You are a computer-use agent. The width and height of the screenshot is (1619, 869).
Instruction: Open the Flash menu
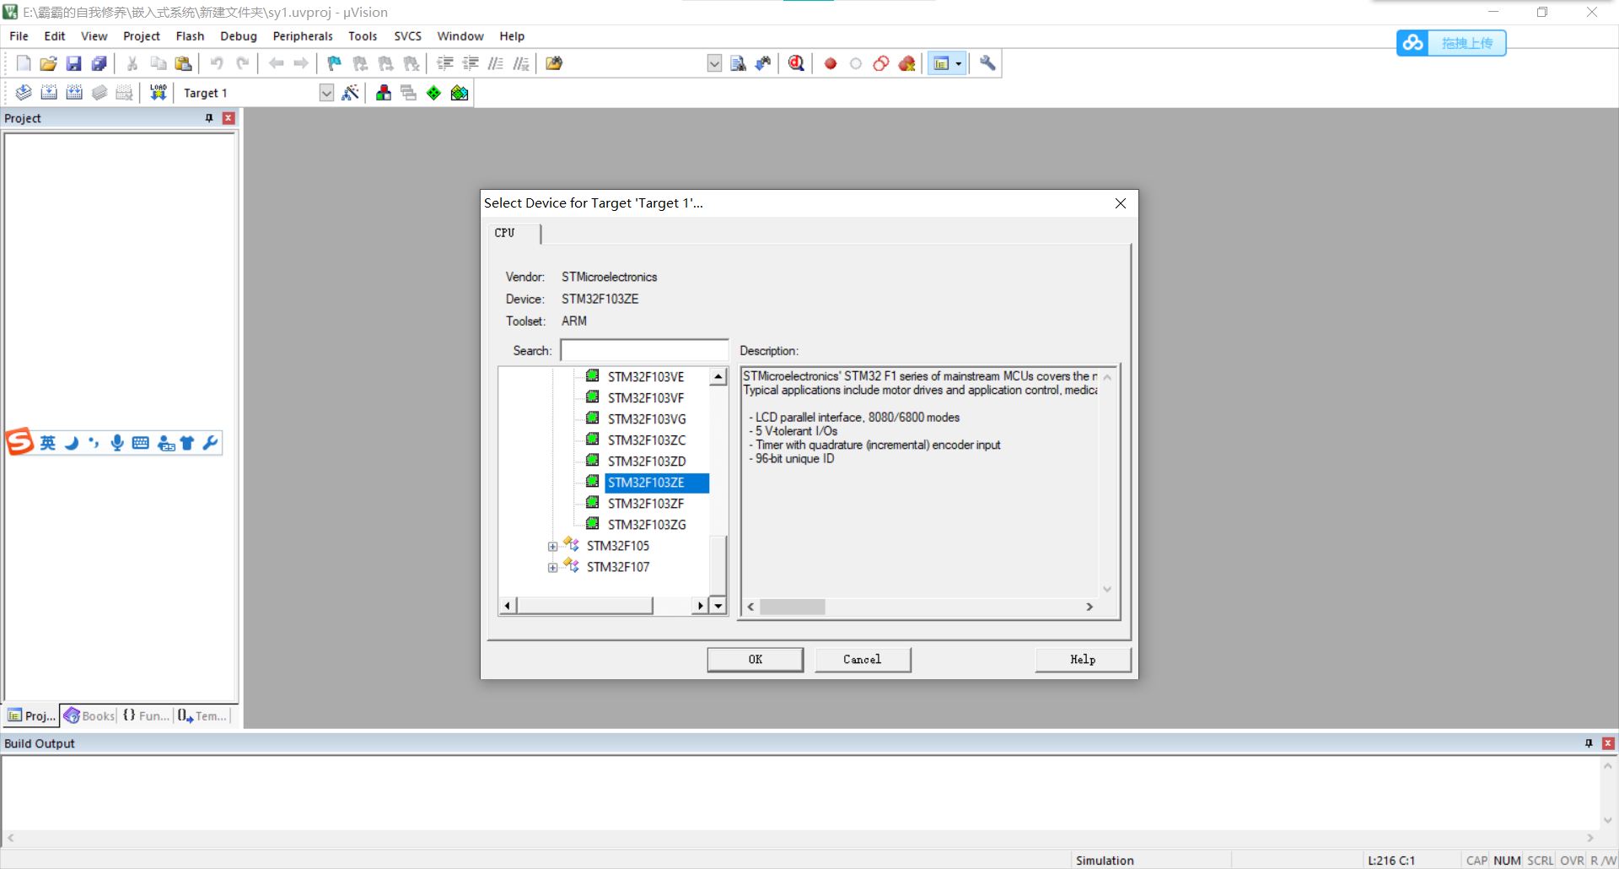[x=190, y=36]
